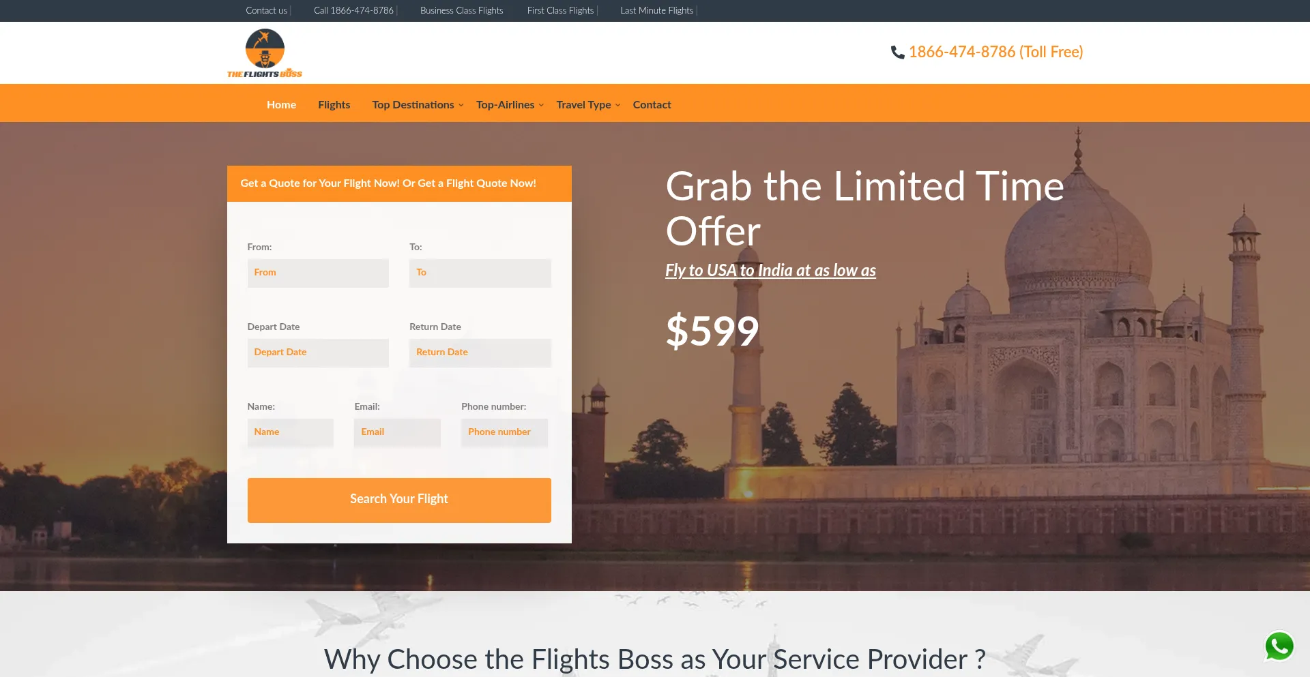Open the Travel Type dropdown
Image resolution: width=1310 pixels, height=677 pixels.
click(x=588, y=104)
